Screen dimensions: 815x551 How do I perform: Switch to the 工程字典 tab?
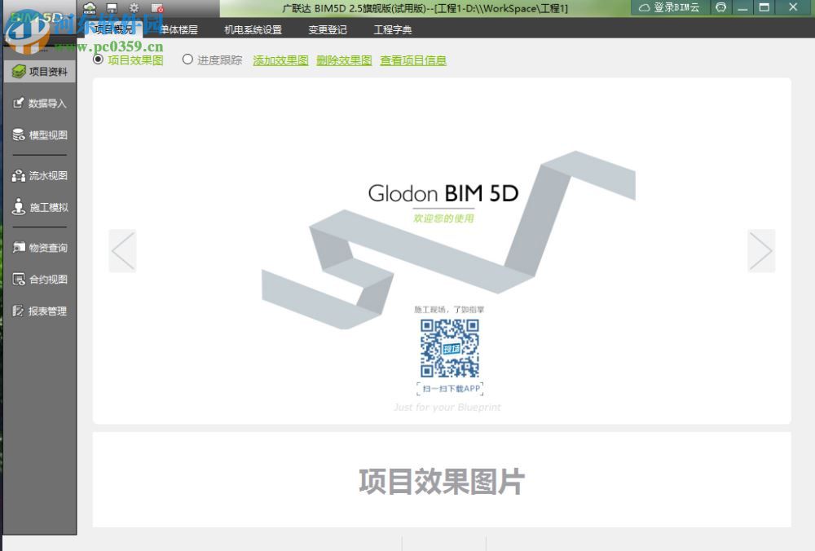click(393, 29)
